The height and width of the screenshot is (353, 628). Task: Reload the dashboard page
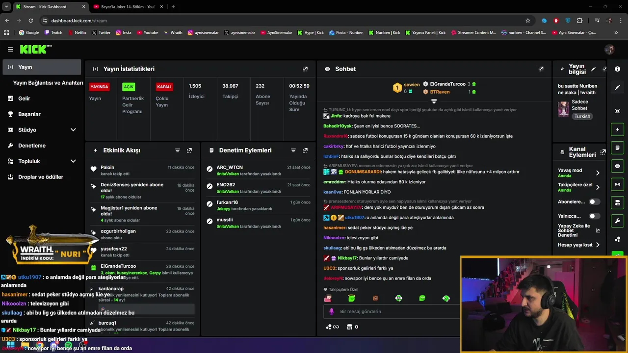click(30, 21)
